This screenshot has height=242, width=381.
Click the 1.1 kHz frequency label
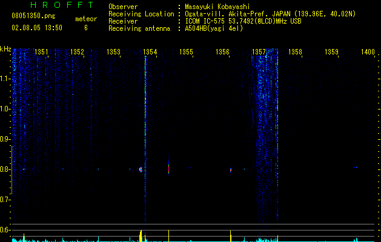(5, 79)
